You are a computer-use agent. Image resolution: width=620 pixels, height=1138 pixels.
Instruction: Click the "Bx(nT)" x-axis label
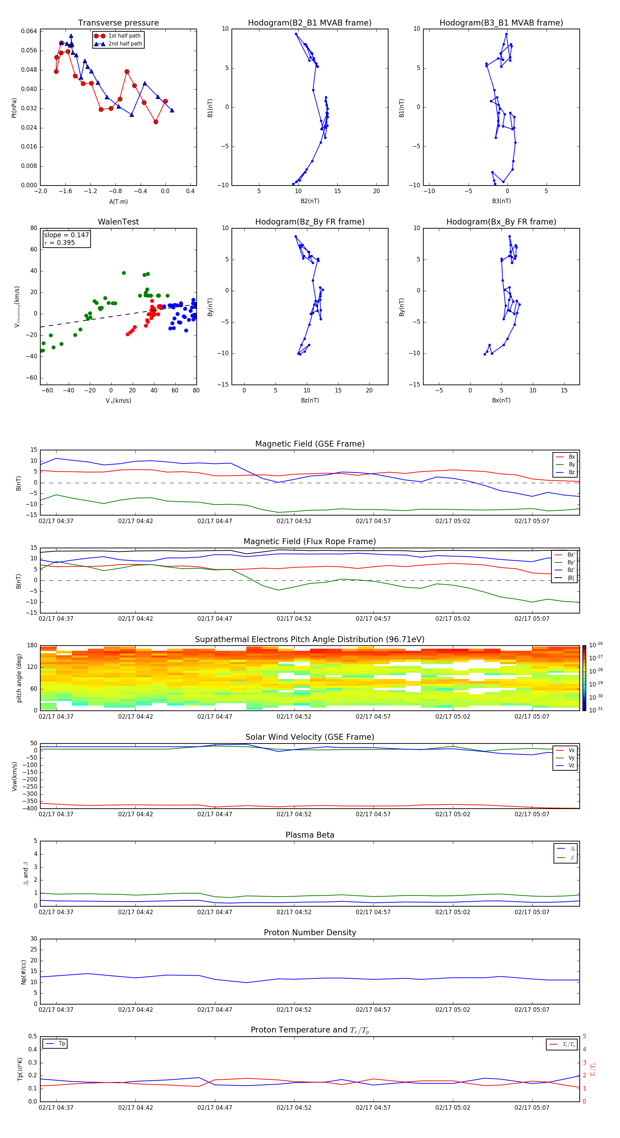[x=501, y=400]
